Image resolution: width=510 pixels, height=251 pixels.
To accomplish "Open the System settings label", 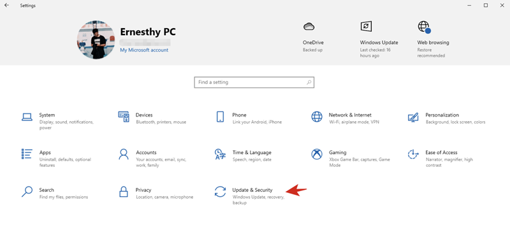I will [x=47, y=115].
